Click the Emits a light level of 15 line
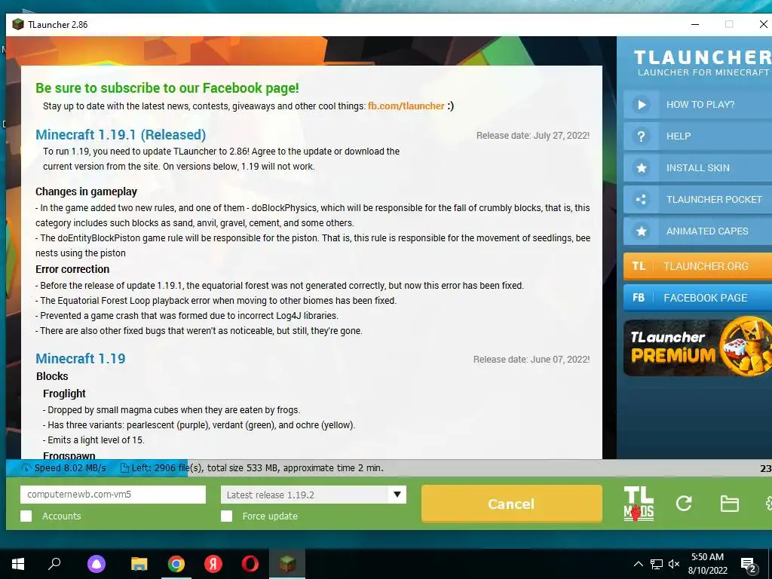The height and width of the screenshot is (579, 772). pos(93,440)
